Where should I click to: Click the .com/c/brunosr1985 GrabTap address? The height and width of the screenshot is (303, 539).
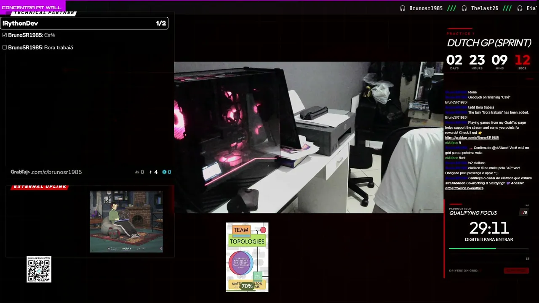[x=56, y=172]
